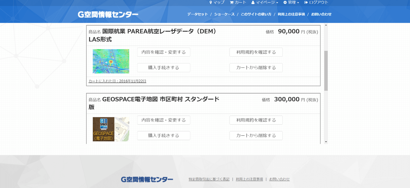The height and width of the screenshot is (188, 410).
Task: Click 購入手続きする for GEOSPACE電子地図
Action: coord(164,136)
